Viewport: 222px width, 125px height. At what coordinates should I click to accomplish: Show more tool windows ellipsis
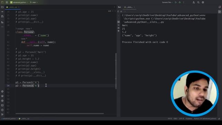pyautogui.click(x=2, y=27)
